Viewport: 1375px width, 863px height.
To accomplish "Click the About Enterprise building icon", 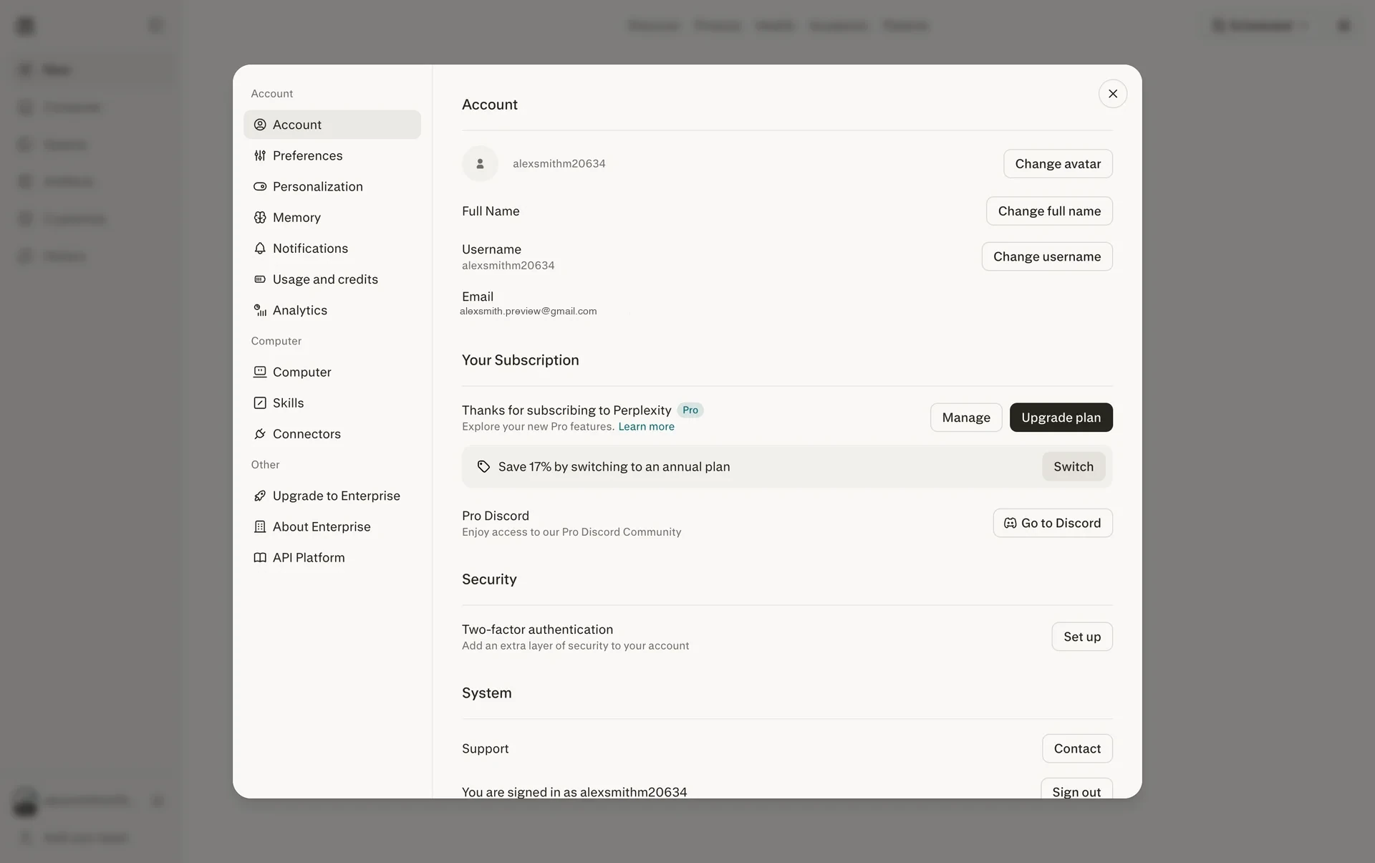I will click(260, 526).
